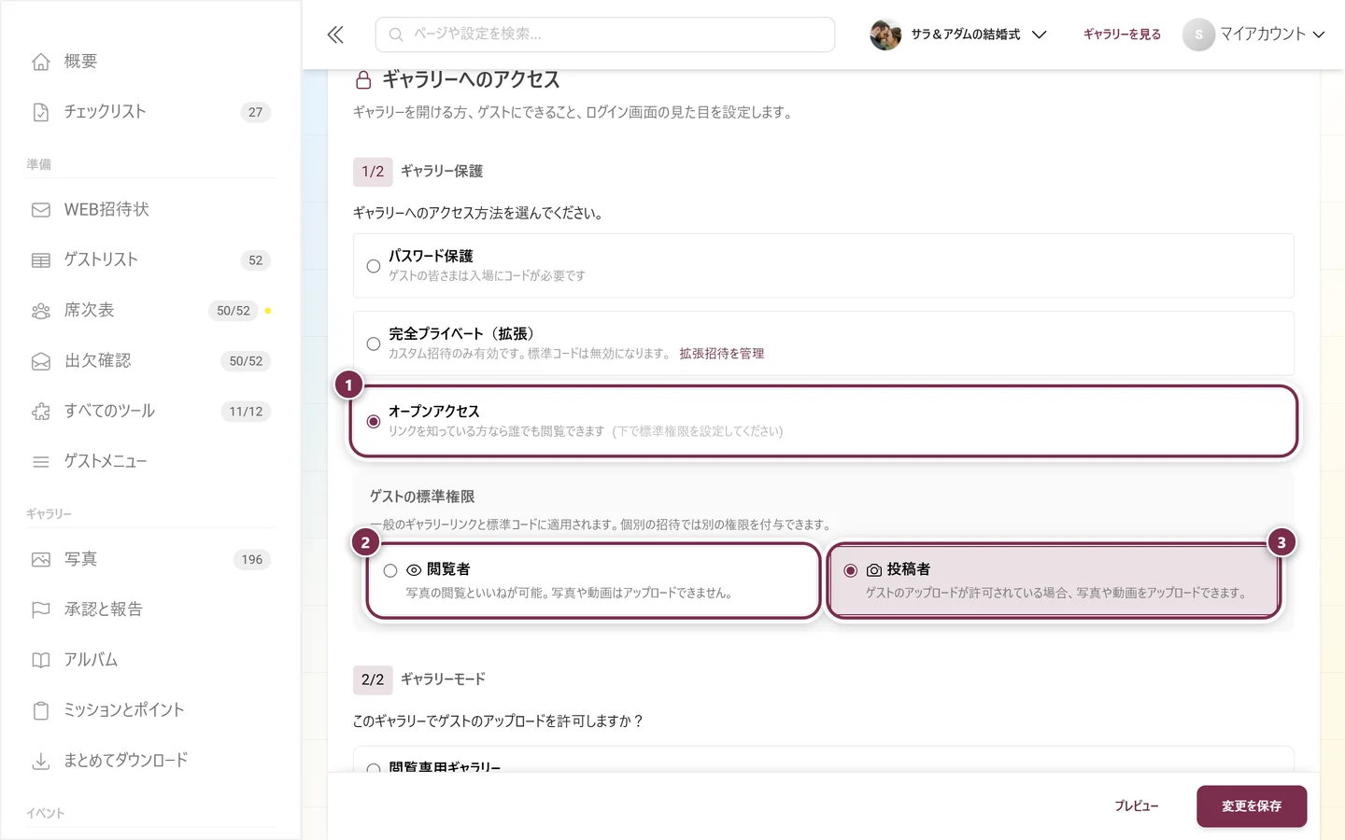The image size is (1345, 840).
Task: Click the 11/12 badge beside すべてのツール
Action: click(247, 412)
